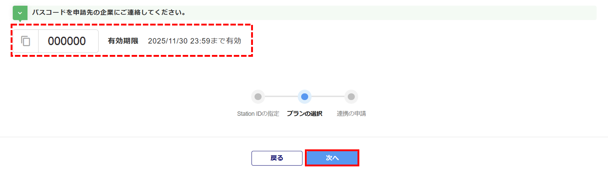This screenshot has height=177, width=608.
Task: Copy the passcode using the copy icon
Action: (26, 41)
